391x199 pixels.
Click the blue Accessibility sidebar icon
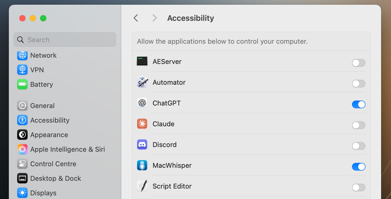tap(22, 120)
